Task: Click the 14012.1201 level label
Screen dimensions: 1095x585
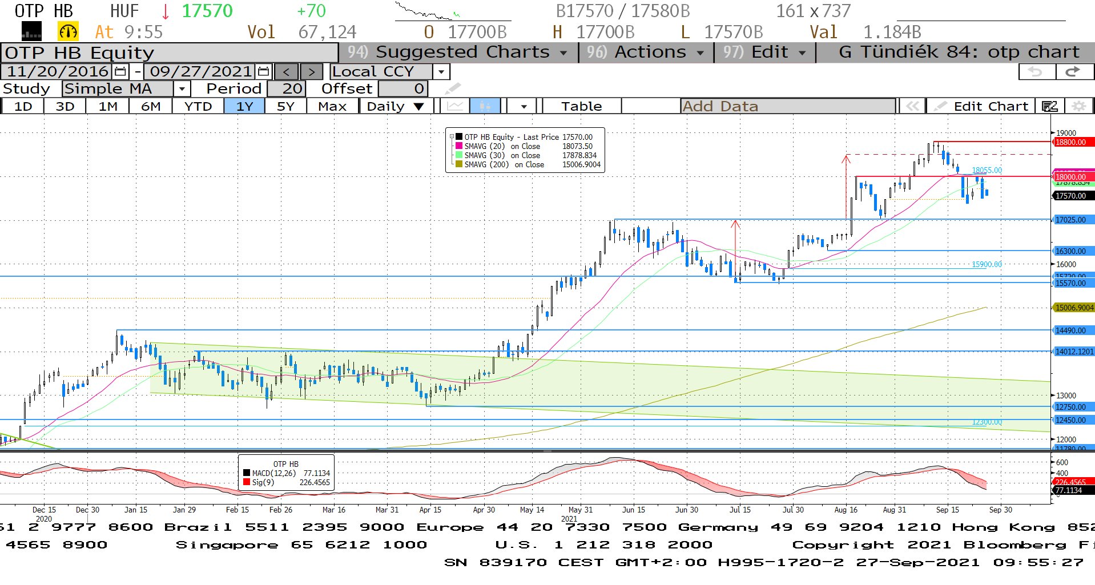Action: [x=1073, y=352]
